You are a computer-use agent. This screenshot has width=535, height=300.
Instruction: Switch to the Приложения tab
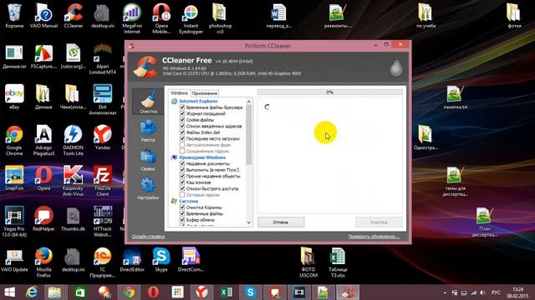click(x=204, y=93)
